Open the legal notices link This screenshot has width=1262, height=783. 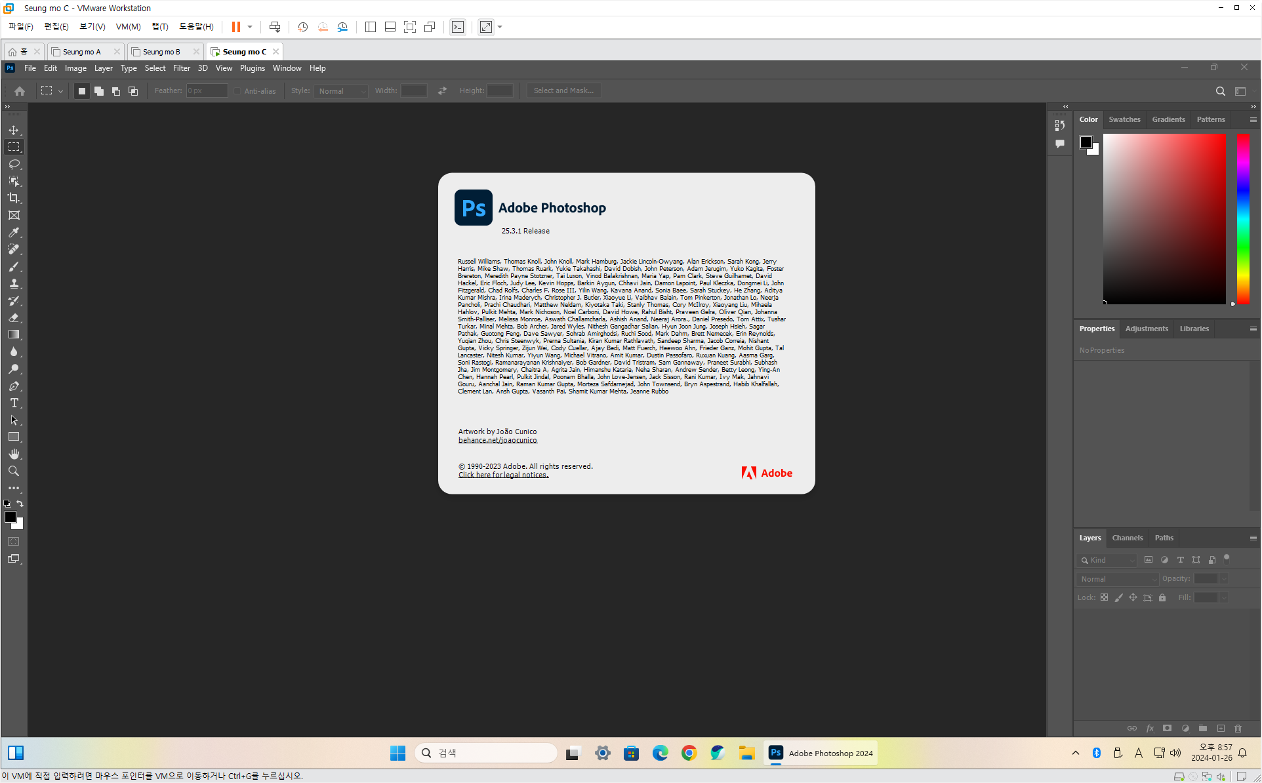(503, 475)
